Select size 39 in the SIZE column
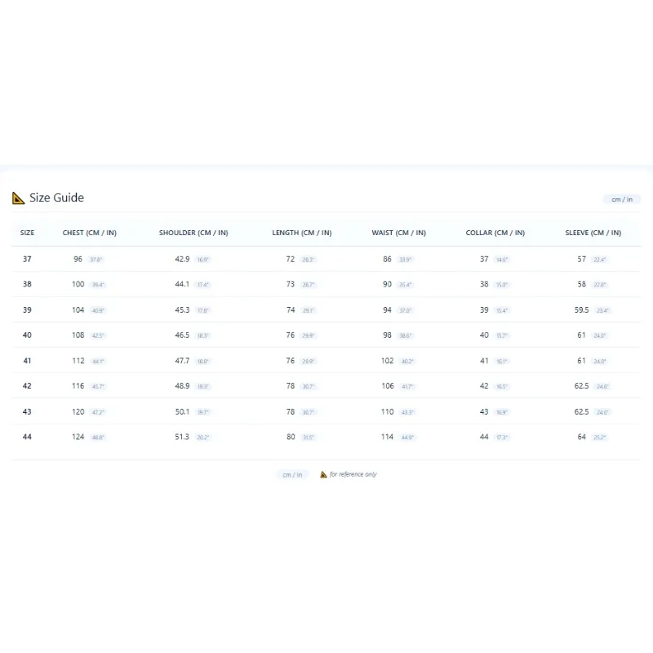This screenshot has width=653, height=653. 27,310
